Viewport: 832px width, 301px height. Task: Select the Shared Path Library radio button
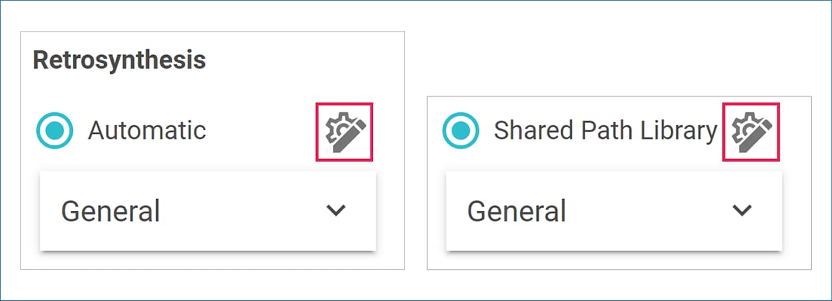(x=461, y=130)
